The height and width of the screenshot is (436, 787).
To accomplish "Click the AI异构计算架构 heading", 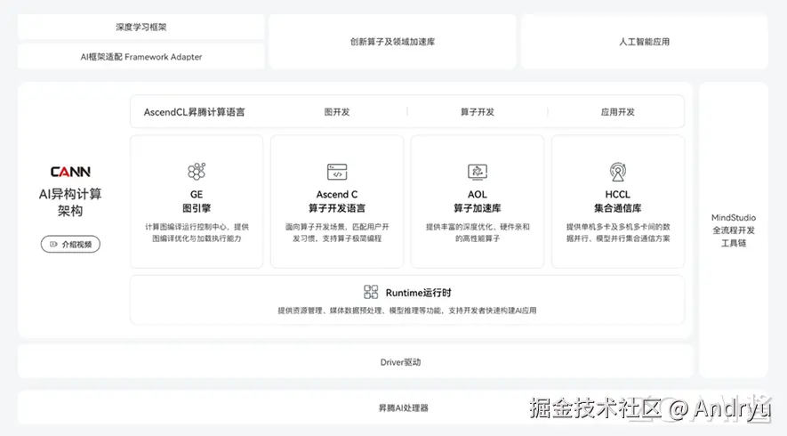I will pos(70,202).
